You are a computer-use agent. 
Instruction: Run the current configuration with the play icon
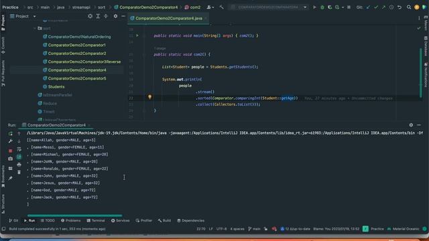point(314,7)
